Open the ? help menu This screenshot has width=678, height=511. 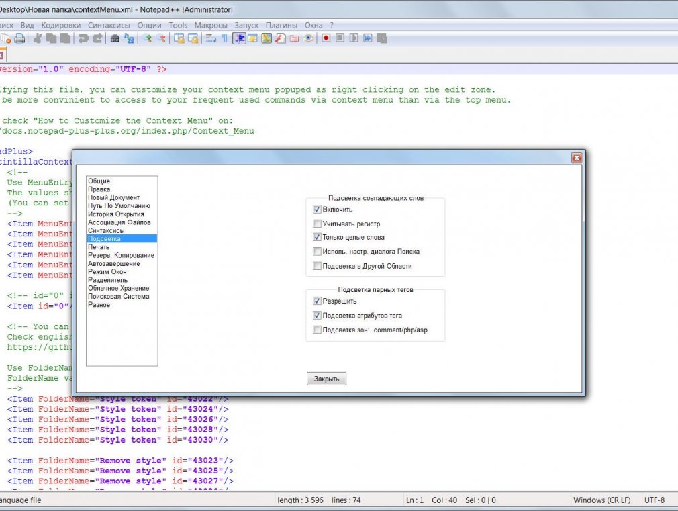click(332, 25)
